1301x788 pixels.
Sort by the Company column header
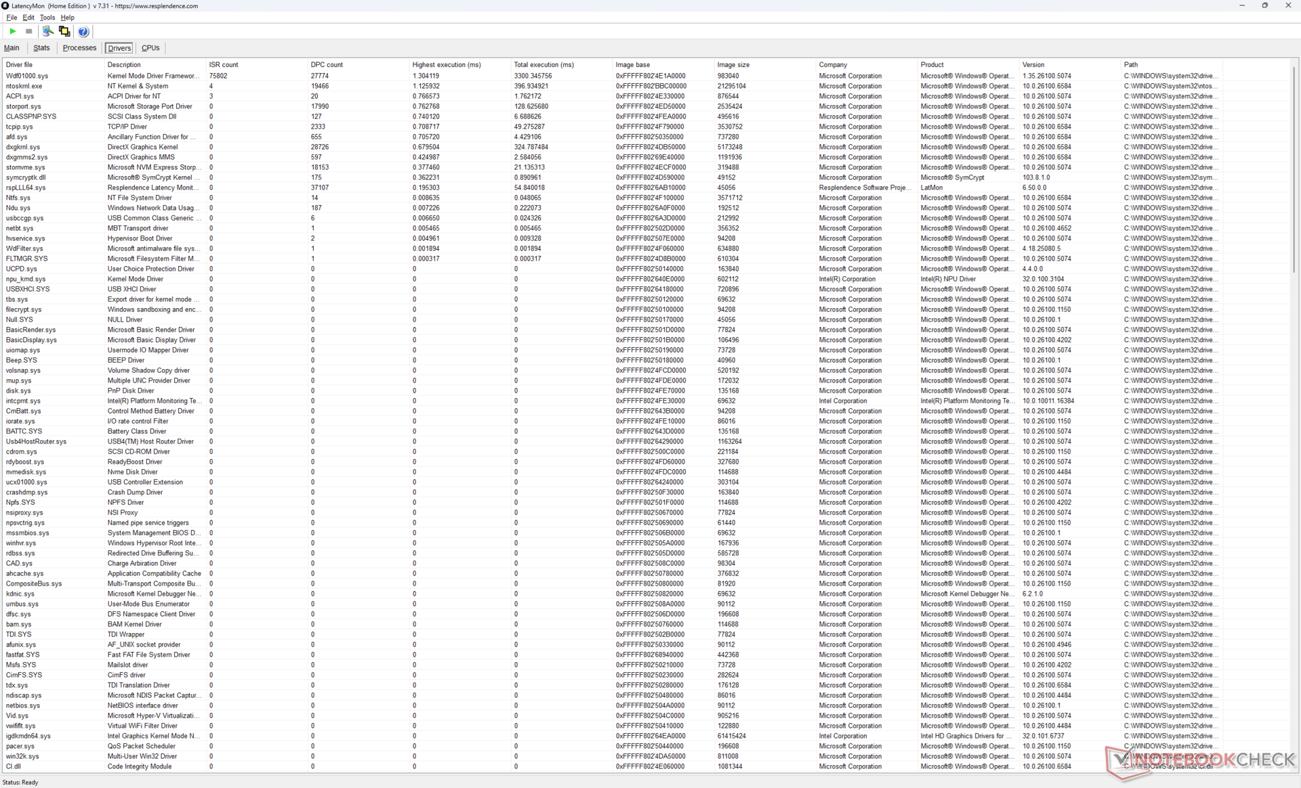click(833, 65)
